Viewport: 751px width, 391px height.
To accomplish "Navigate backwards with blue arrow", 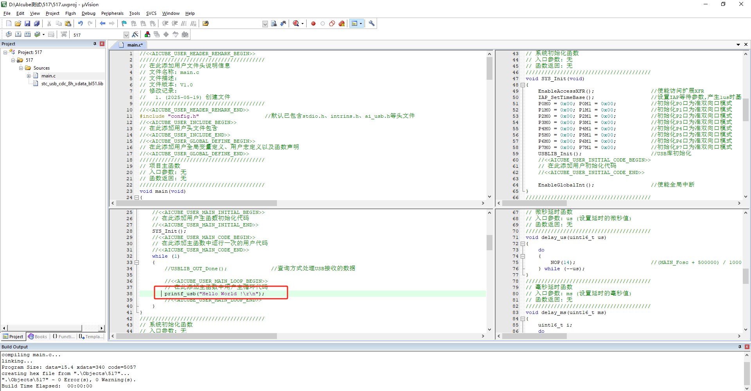I will click(x=102, y=23).
